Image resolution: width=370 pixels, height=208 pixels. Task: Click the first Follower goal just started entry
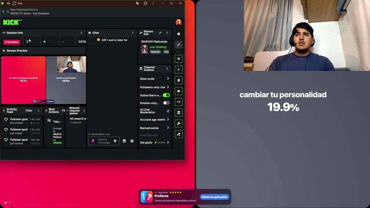tap(22, 121)
